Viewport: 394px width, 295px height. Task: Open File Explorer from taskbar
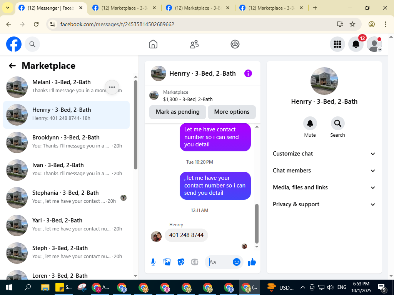coord(45,287)
